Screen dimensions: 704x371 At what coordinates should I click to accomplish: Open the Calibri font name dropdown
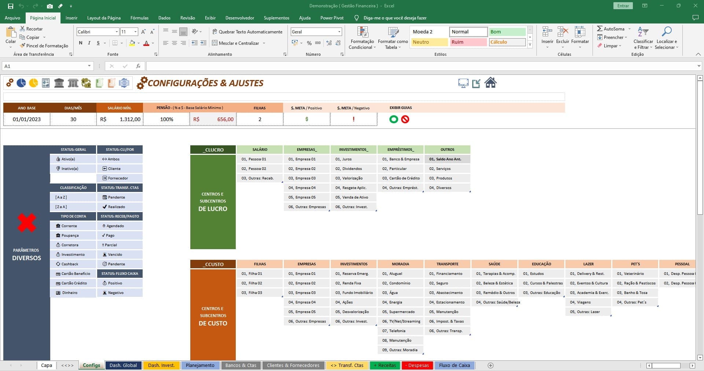[x=117, y=32]
